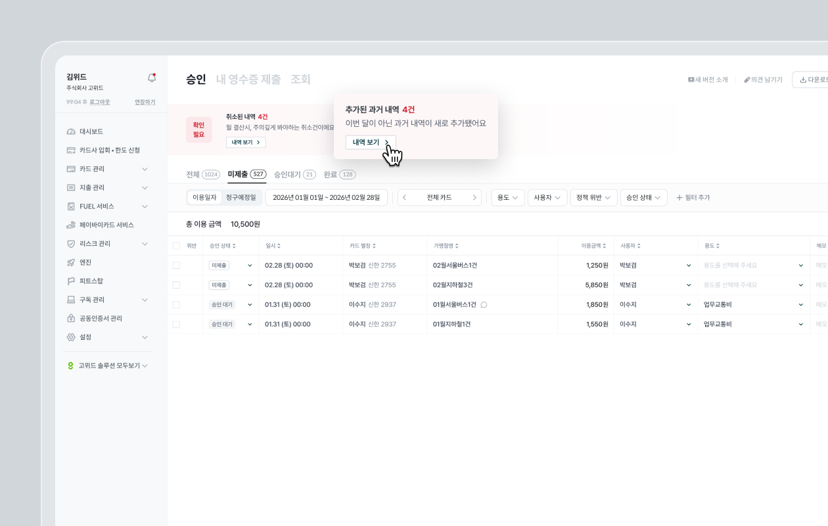Open the 용도 filter dropdown
Image resolution: width=828 pixels, height=526 pixels.
tap(508, 197)
